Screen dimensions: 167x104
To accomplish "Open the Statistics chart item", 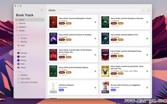I will click(x=30, y=27).
